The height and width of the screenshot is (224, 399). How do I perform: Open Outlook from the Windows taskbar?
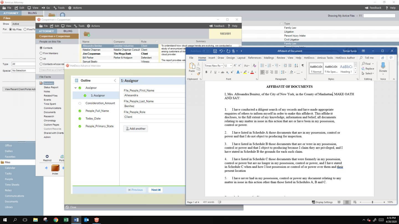[86, 220]
